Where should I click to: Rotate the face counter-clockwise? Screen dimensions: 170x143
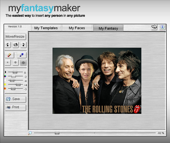[8, 45]
